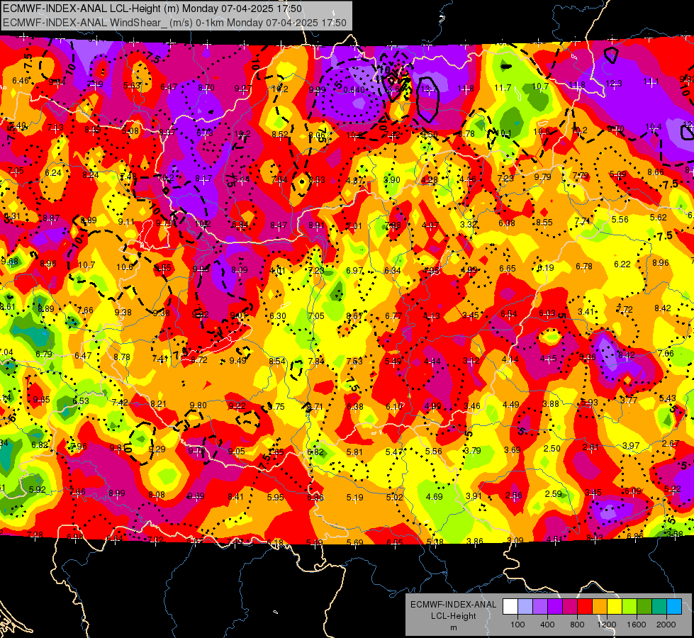
Task: Click the wind shear value 6.65
Action: tap(508, 268)
